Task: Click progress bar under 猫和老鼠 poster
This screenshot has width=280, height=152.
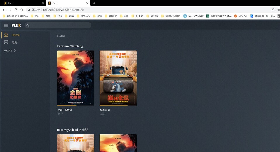Action: [118, 106]
